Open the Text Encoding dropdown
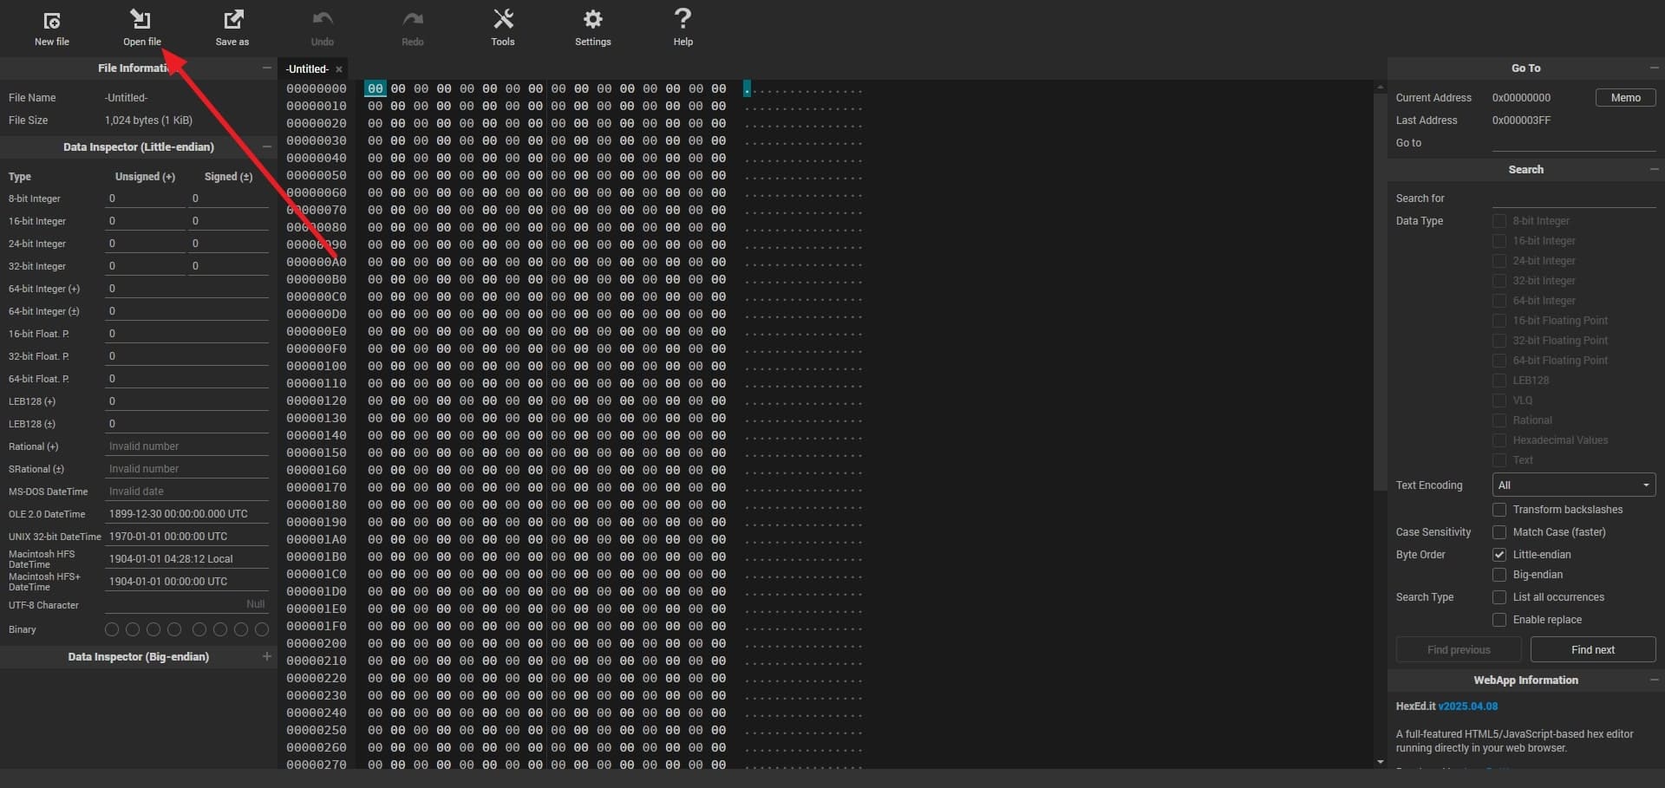Image resolution: width=1665 pixels, height=788 pixels. pyautogui.click(x=1573, y=485)
